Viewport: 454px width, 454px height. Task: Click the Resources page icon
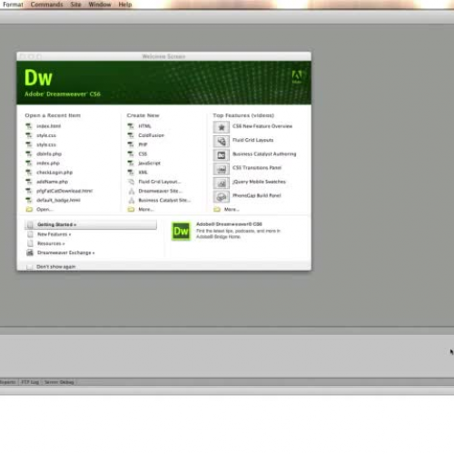[x=30, y=243]
